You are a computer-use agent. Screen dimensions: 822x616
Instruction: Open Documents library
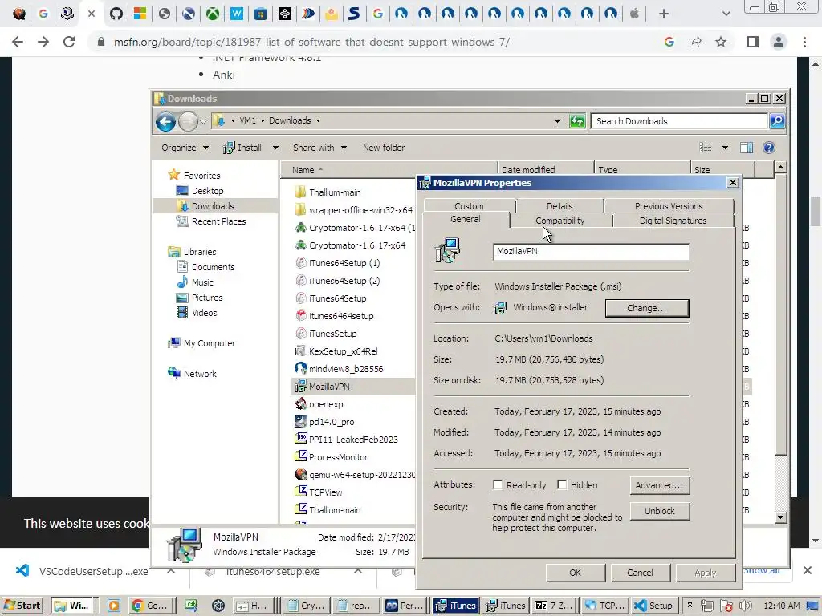pyautogui.click(x=213, y=267)
